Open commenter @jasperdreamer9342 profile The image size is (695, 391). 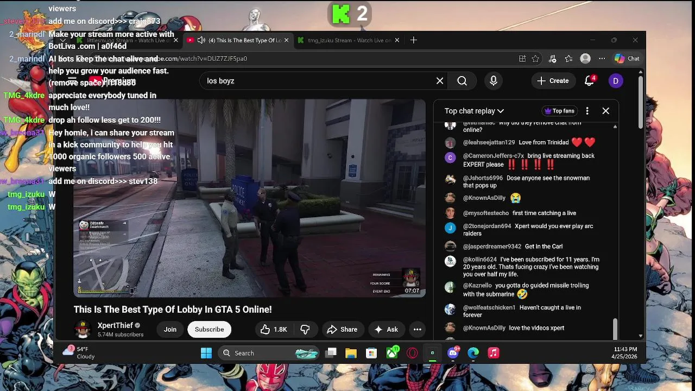[x=492, y=247]
